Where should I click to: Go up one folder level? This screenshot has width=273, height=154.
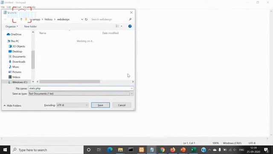(21, 19)
